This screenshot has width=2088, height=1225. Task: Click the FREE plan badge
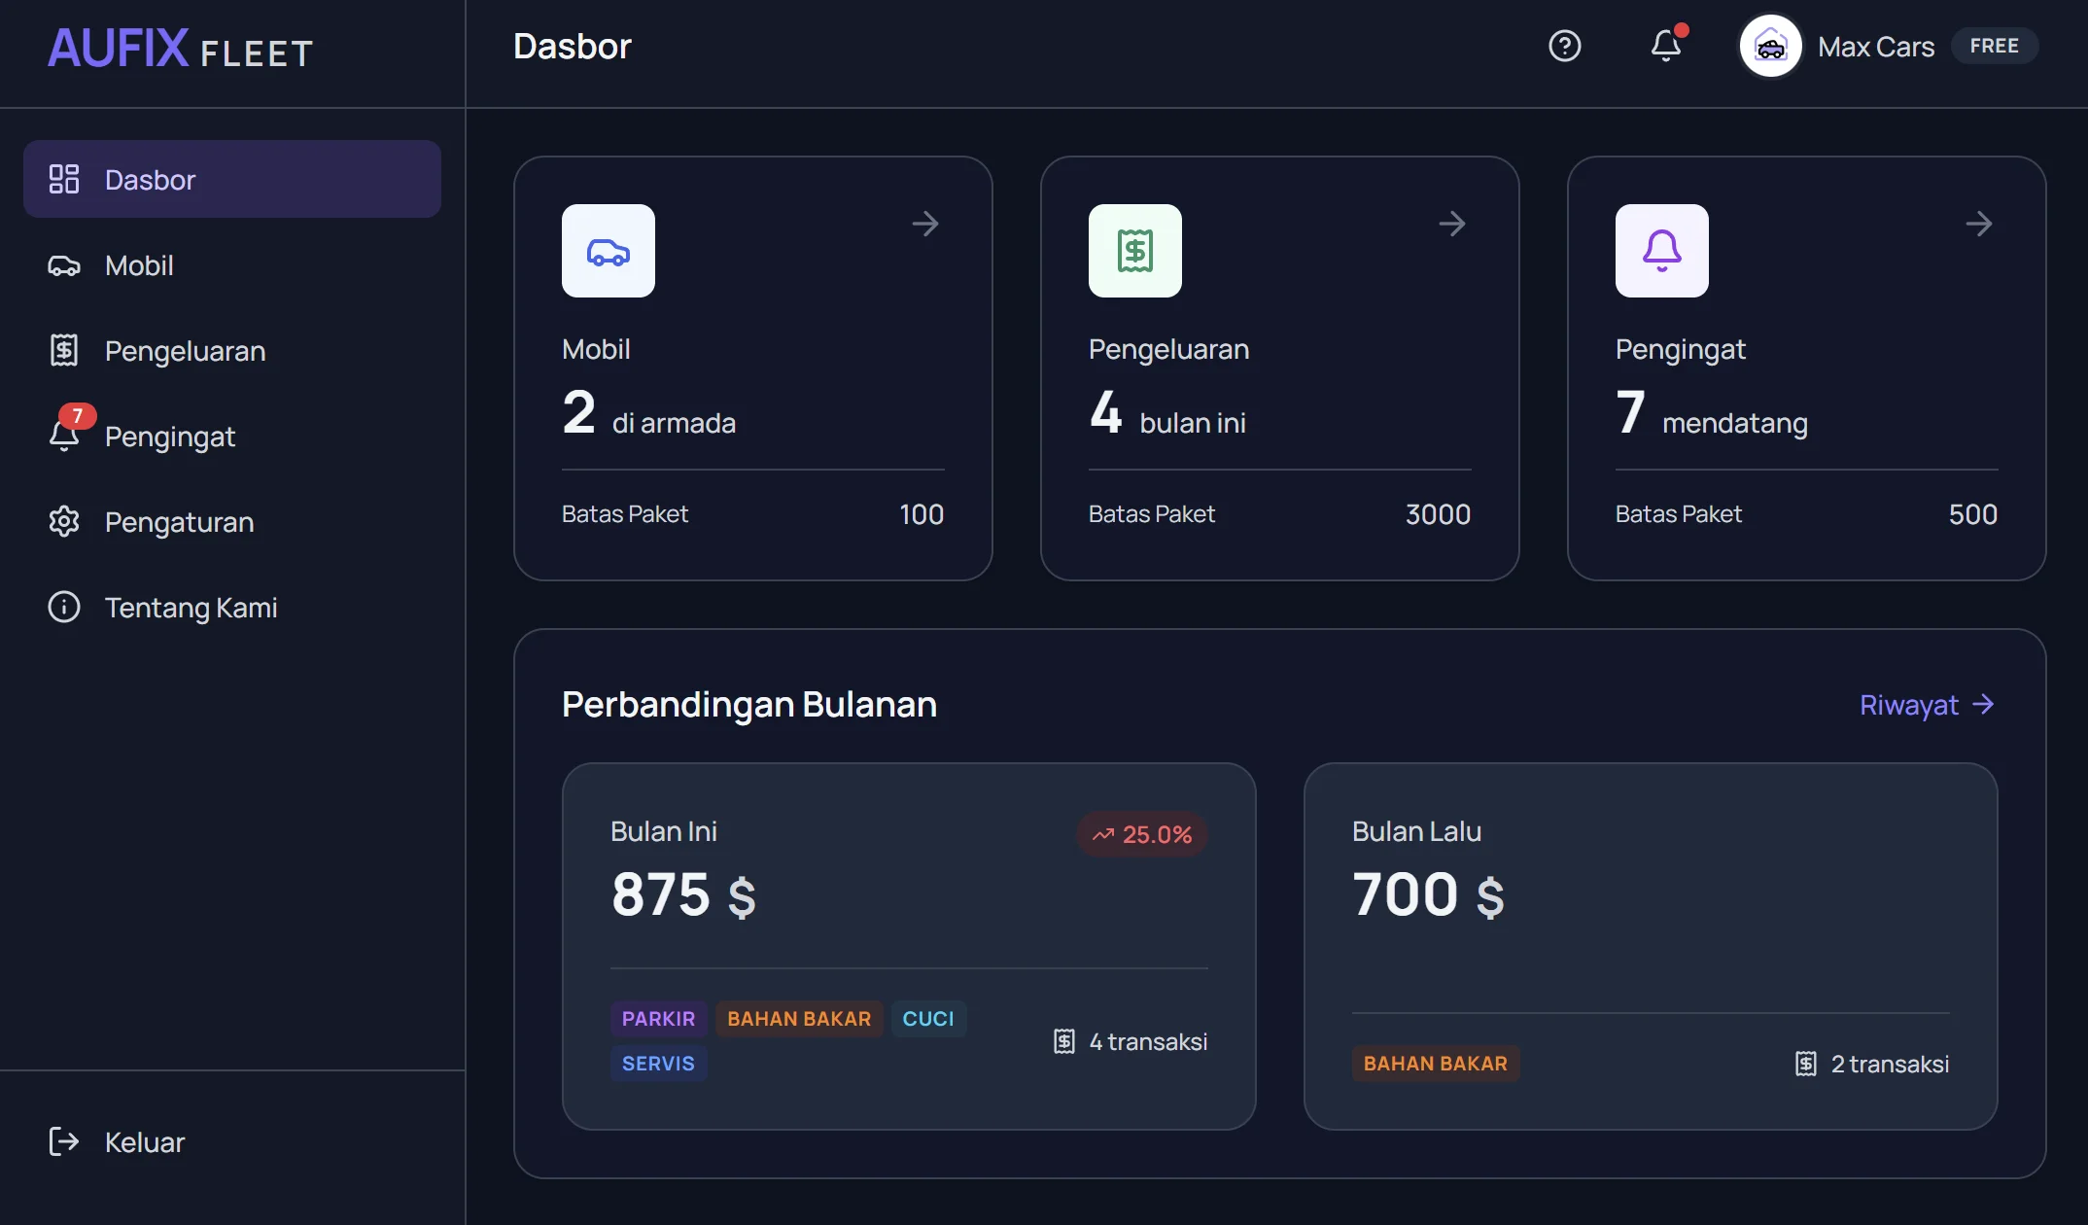point(1995,46)
